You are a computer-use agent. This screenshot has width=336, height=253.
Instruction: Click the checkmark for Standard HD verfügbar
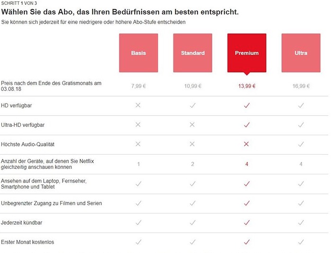tap(192, 105)
